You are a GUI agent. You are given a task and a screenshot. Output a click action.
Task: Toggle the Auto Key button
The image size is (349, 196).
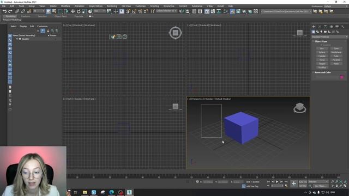point(303,182)
